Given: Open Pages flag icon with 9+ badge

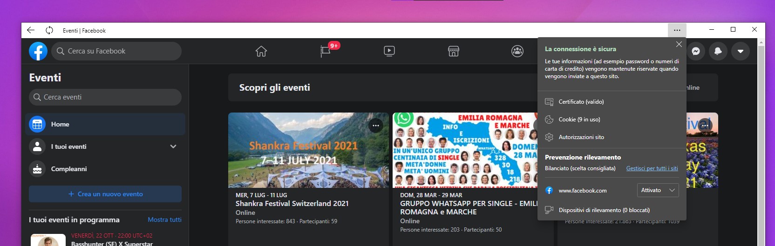Looking at the screenshot, I should pyautogui.click(x=326, y=51).
